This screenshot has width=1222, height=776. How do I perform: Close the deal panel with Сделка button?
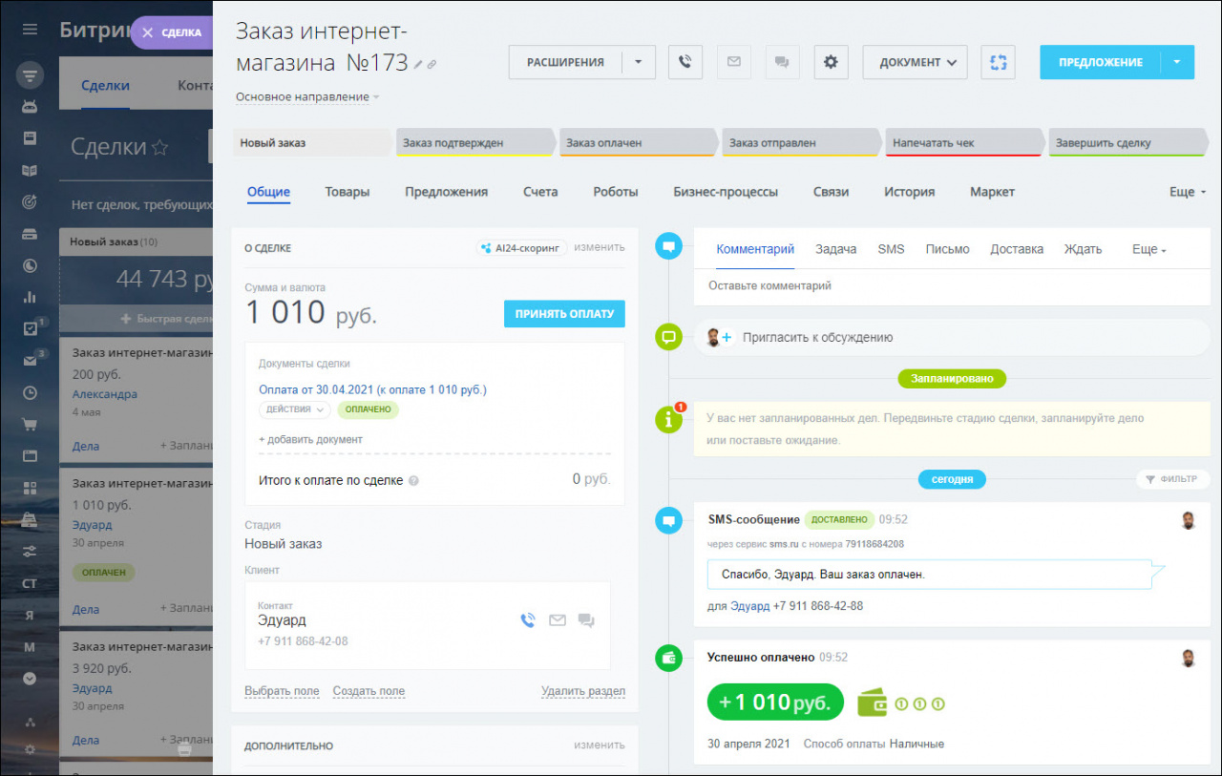tap(172, 32)
